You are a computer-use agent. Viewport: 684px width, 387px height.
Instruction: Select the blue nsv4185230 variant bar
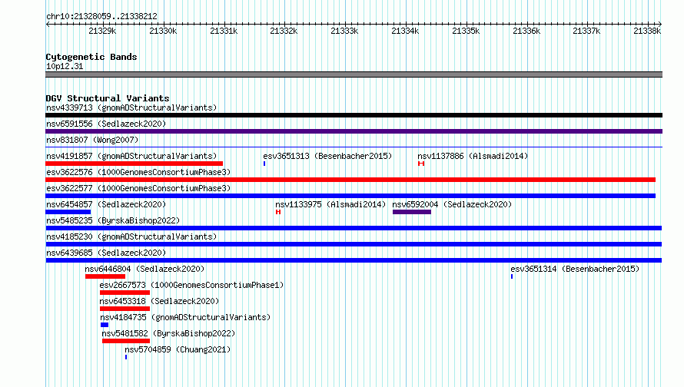[x=354, y=244]
